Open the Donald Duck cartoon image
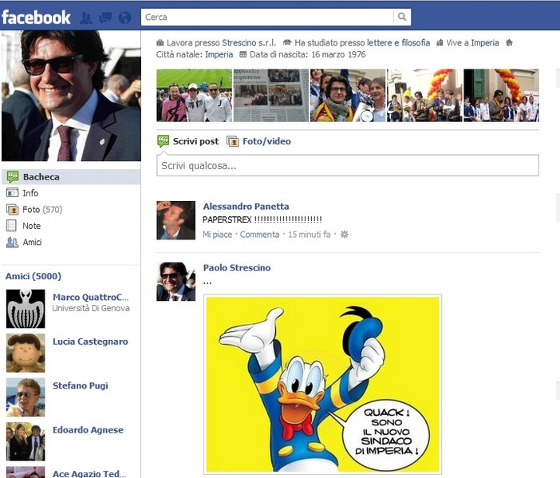Image resolution: width=560 pixels, height=478 pixels. pos(322,385)
